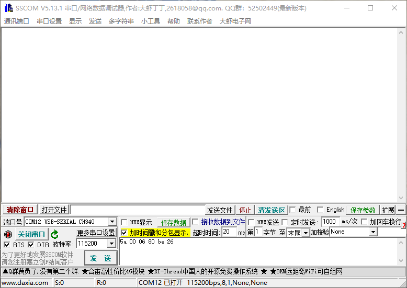Click the scrolling ad banner about RT-Thread

point(203,272)
